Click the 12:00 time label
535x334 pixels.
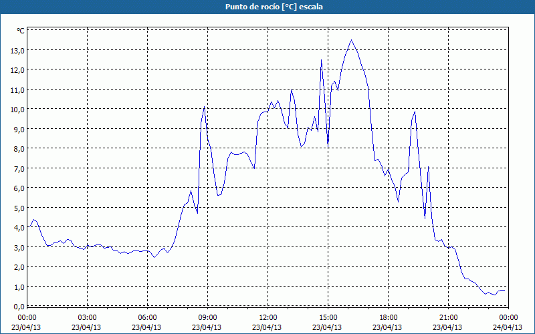click(268, 318)
